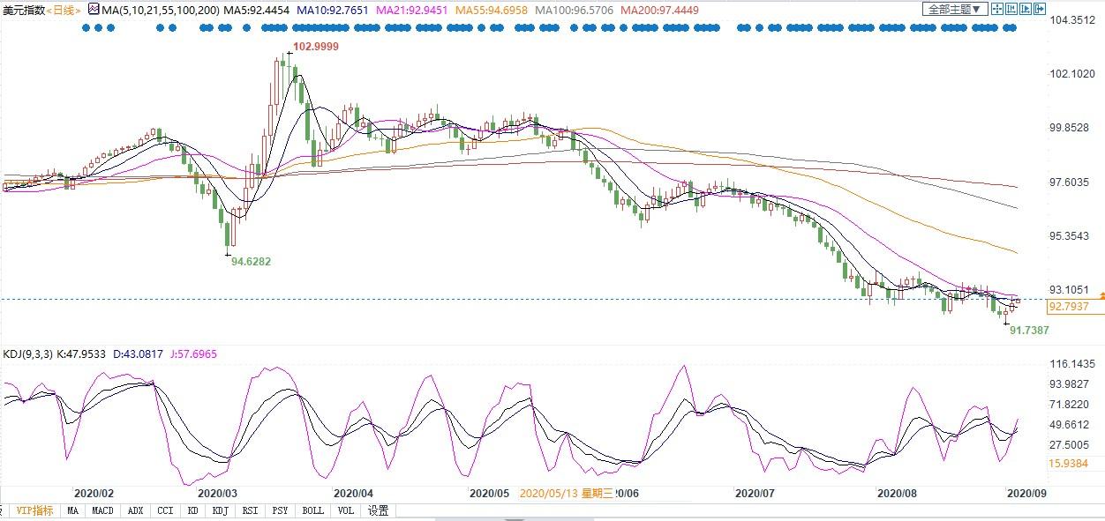Screen dimensions: 1105x521
Task: Switch to the MACD indicator tab
Action: 103,510
